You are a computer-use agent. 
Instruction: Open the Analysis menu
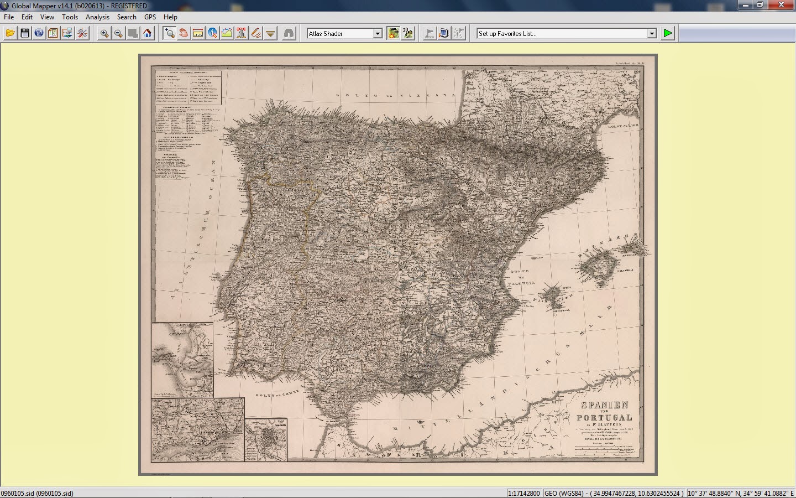[97, 17]
